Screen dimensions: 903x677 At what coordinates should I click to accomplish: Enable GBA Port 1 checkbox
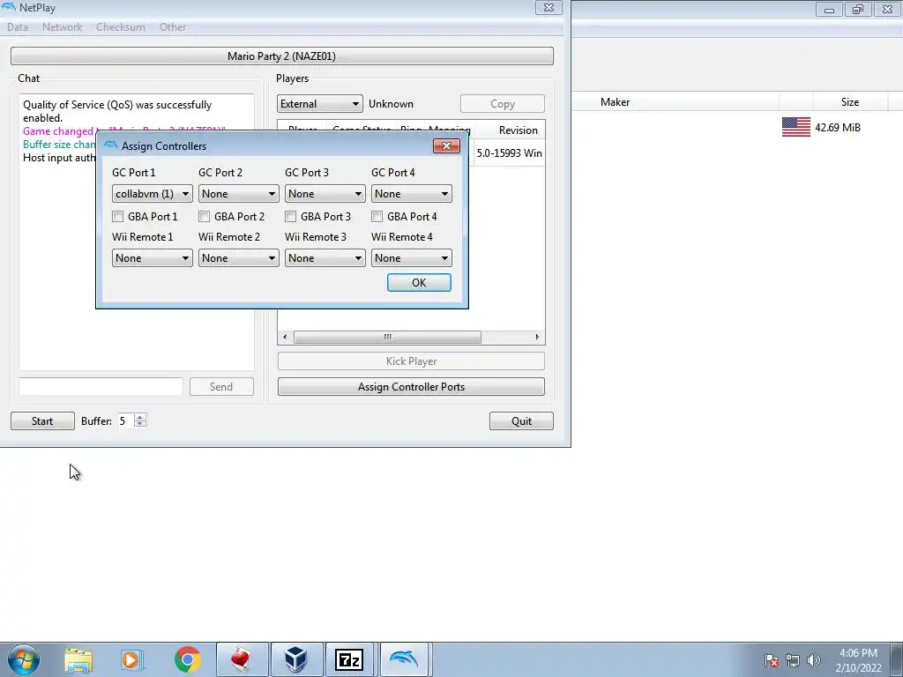pos(118,217)
